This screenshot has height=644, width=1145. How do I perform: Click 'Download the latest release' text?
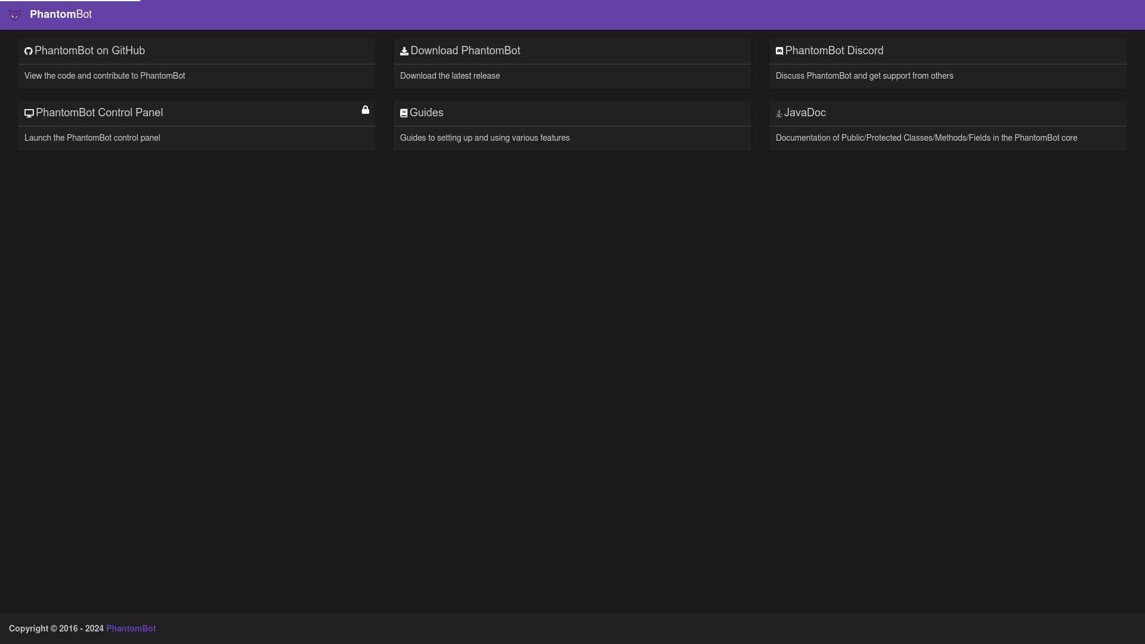[x=449, y=76]
